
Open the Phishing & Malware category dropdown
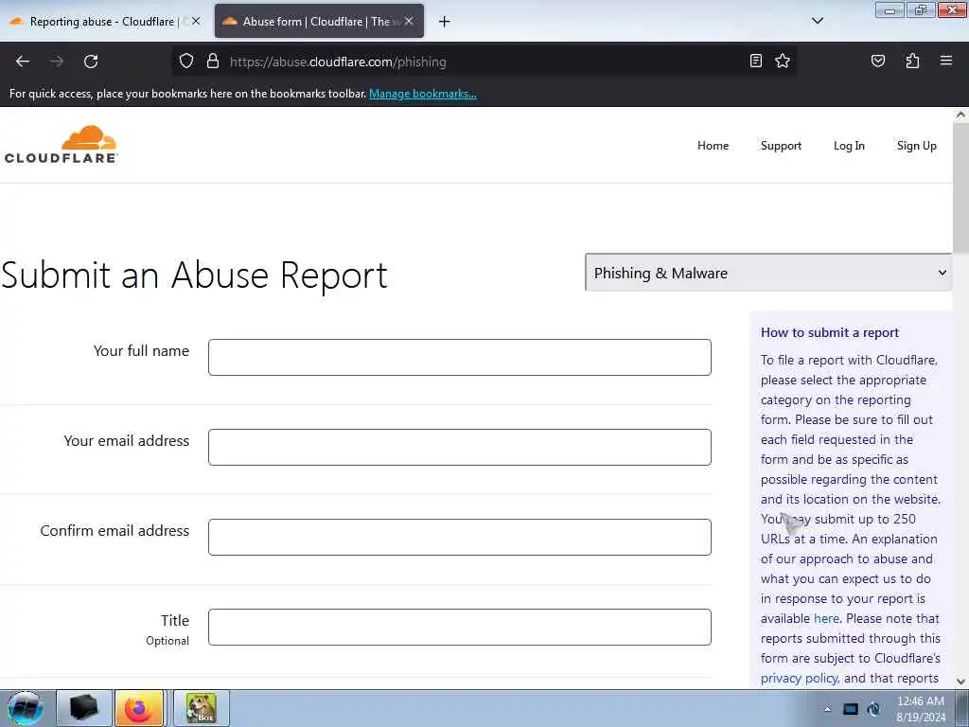click(768, 273)
